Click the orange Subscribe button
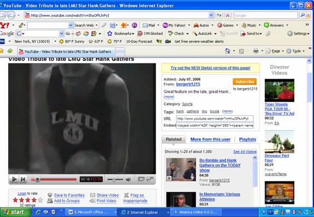 point(245,81)
